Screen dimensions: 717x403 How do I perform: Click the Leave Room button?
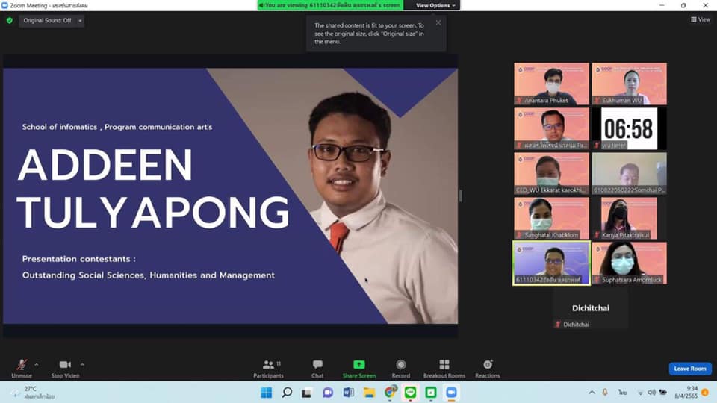pos(689,369)
